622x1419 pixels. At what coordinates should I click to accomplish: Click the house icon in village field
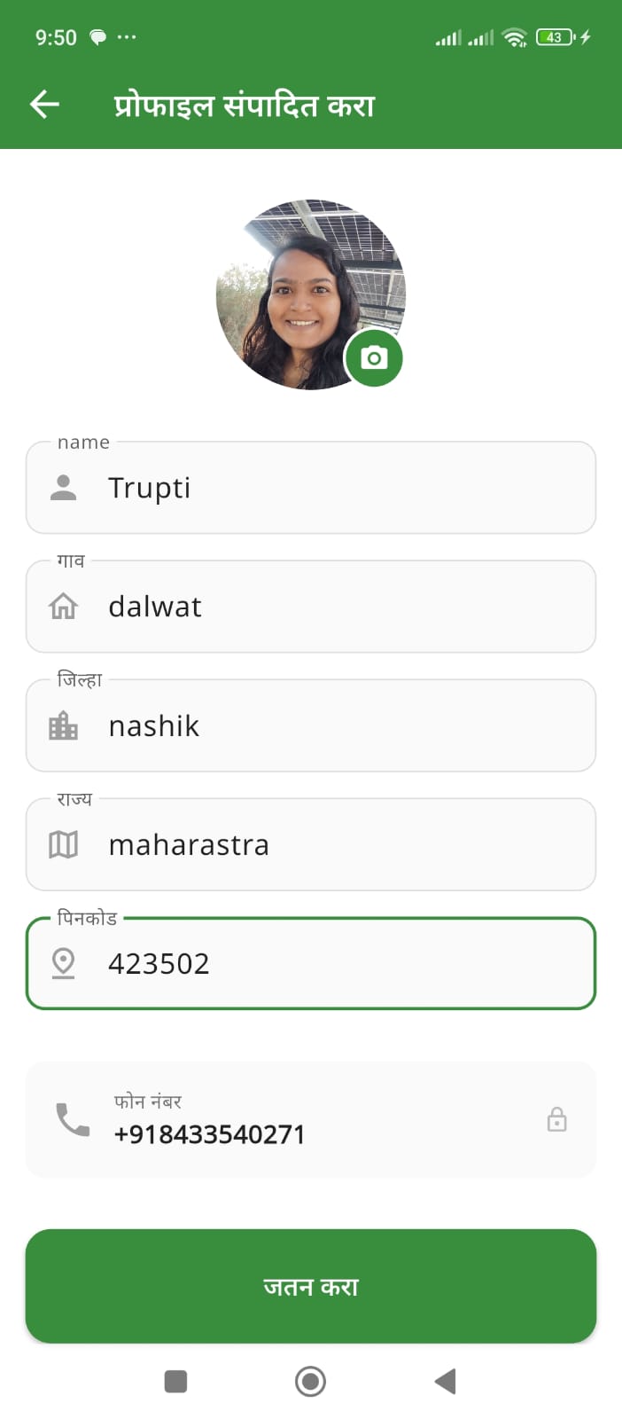click(x=63, y=607)
